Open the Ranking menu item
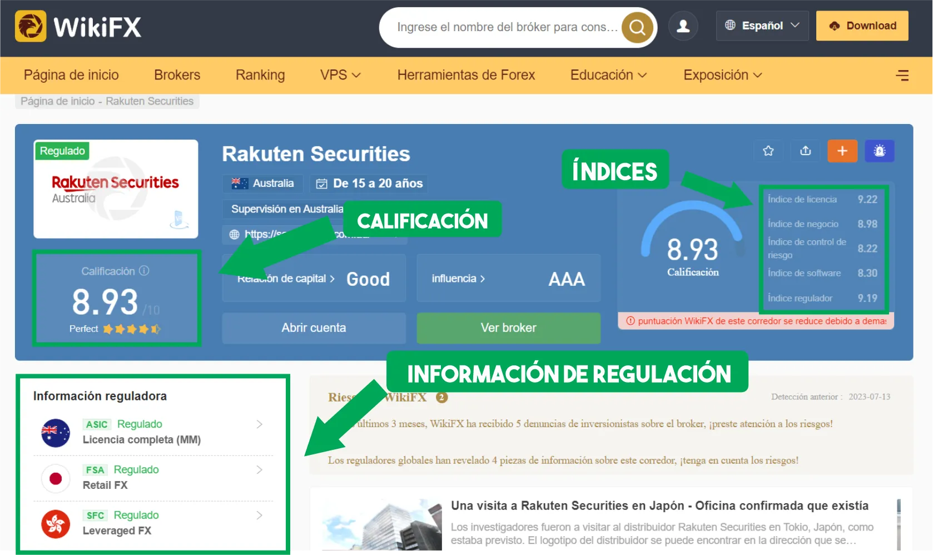This screenshot has width=933, height=555. (260, 75)
